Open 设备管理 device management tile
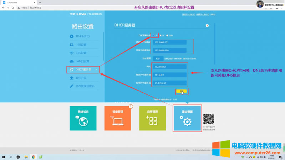Viewport: 285px width, 160px height. [x=118, y=118]
